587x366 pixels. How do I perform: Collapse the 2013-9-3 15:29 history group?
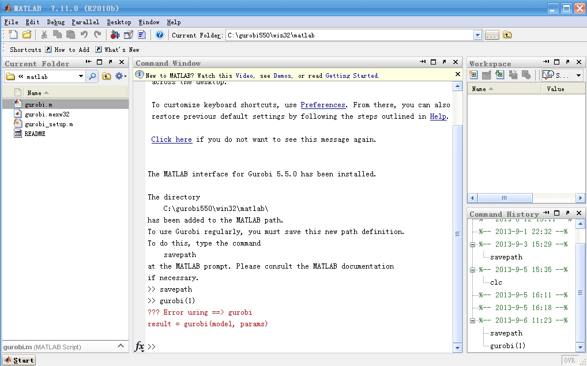coord(472,244)
